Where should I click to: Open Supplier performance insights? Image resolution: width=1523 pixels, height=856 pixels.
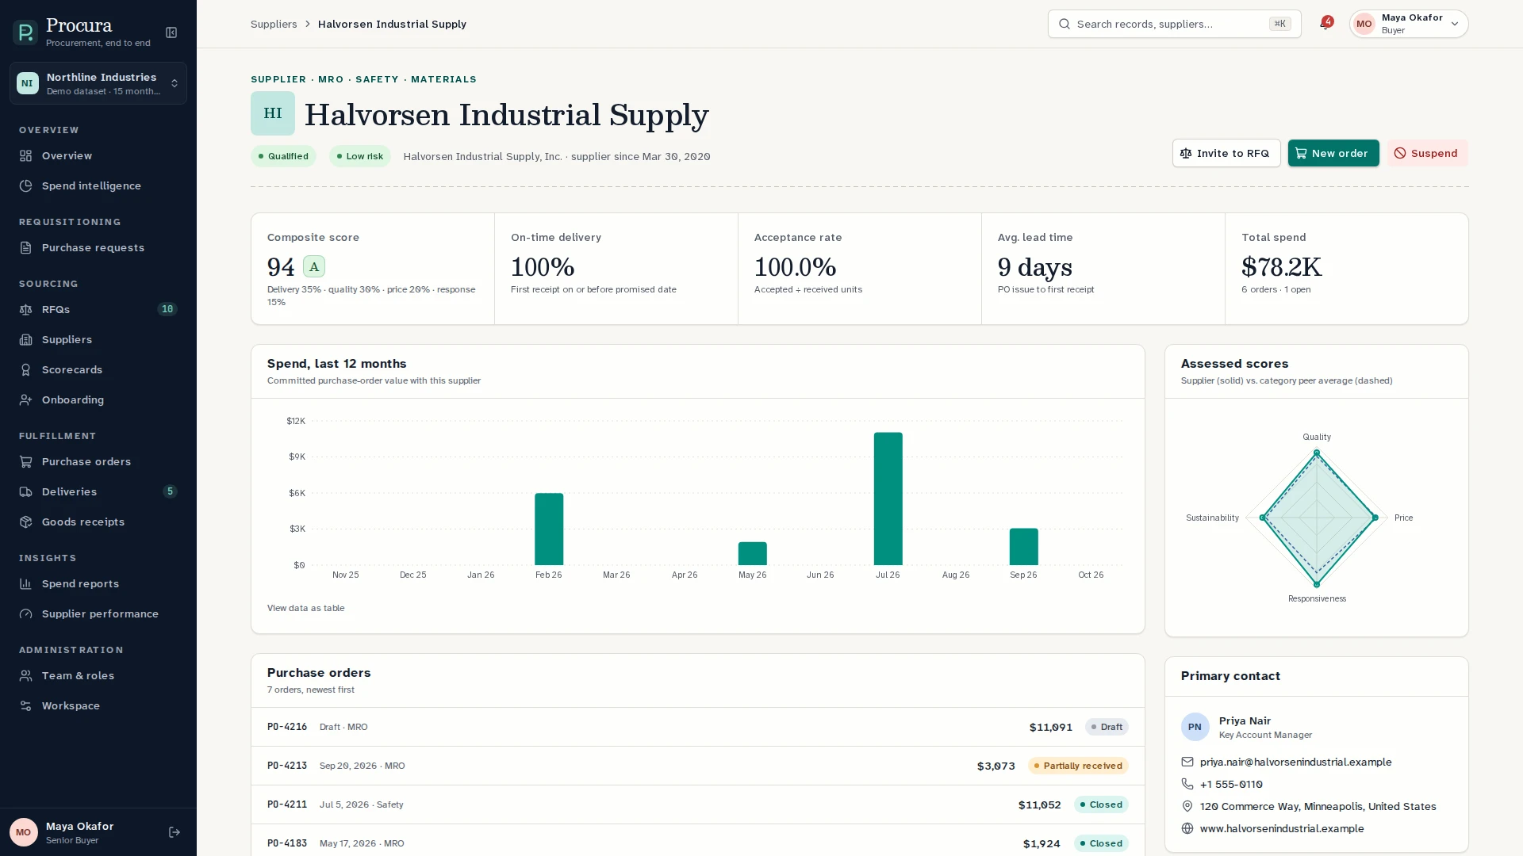click(x=98, y=614)
